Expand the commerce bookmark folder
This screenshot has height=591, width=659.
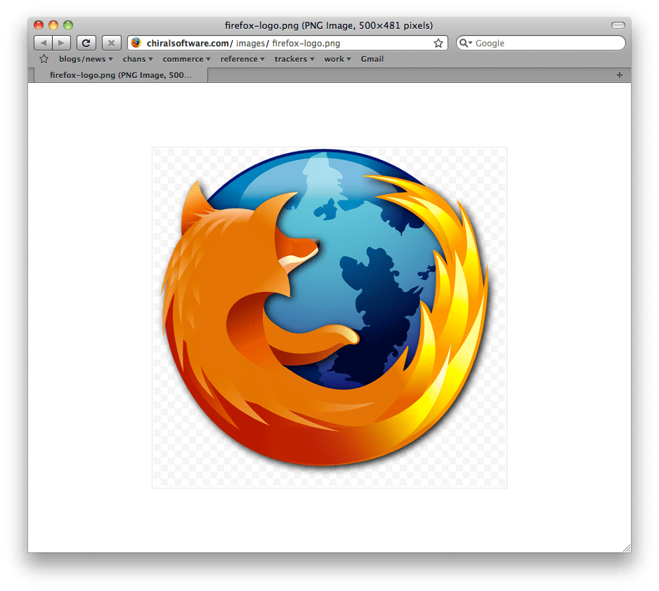(x=187, y=59)
